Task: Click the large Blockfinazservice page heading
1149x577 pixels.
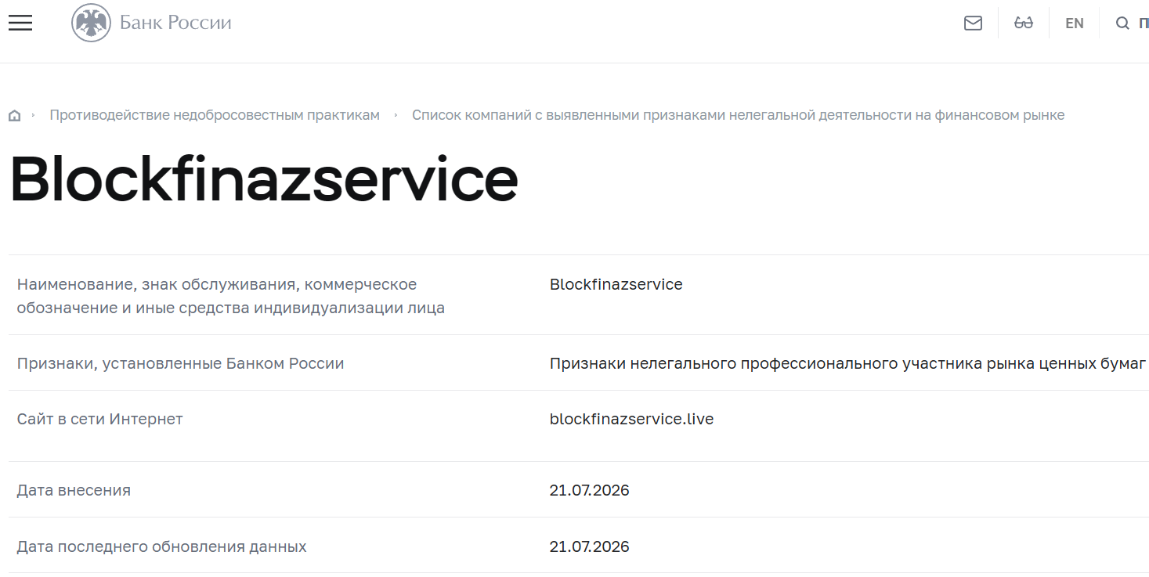Action: [x=264, y=180]
